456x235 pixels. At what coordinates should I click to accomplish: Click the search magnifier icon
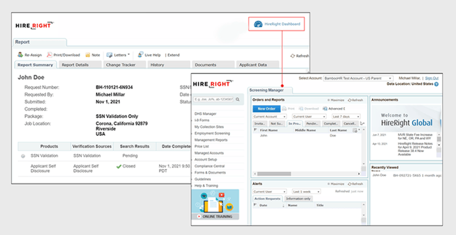238,99
